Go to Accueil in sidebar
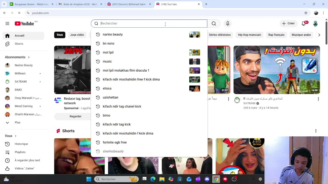Image resolution: width=328 pixels, height=184 pixels. pyautogui.click(x=23, y=36)
